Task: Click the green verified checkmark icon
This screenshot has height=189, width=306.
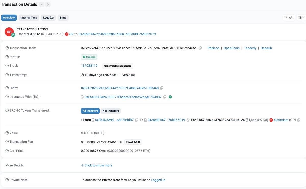Action: [170, 97]
